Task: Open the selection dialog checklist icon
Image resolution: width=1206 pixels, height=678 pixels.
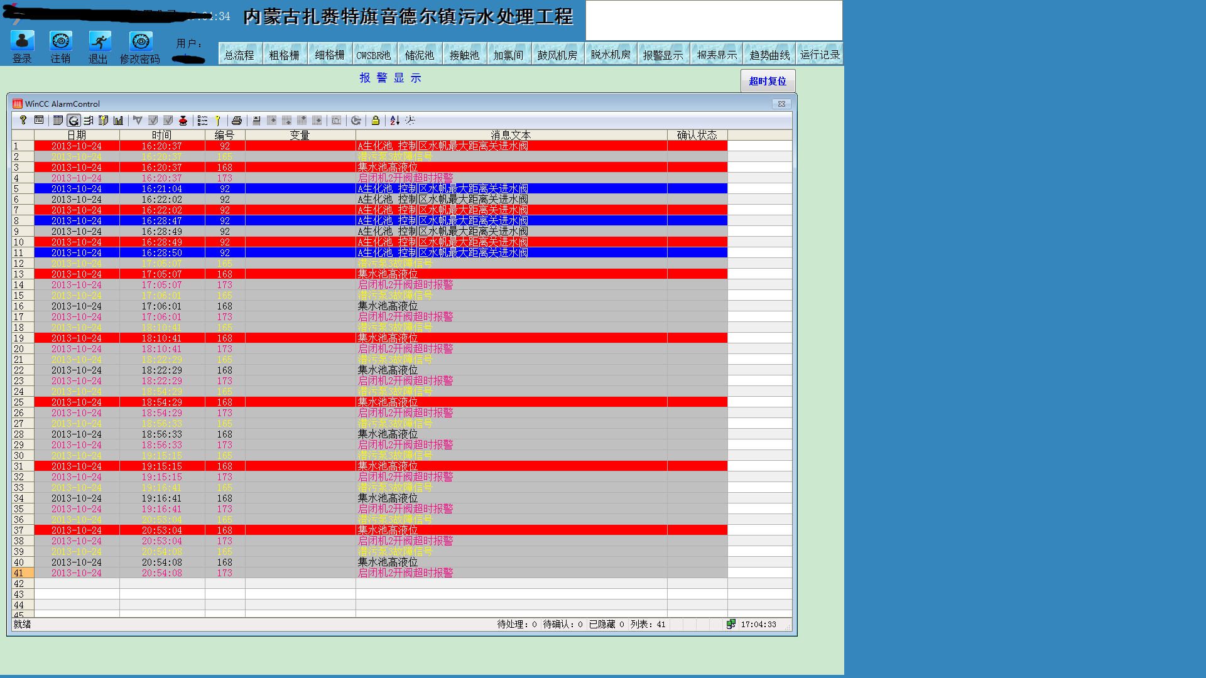Action: pyautogui.click(x=202, y=121)
